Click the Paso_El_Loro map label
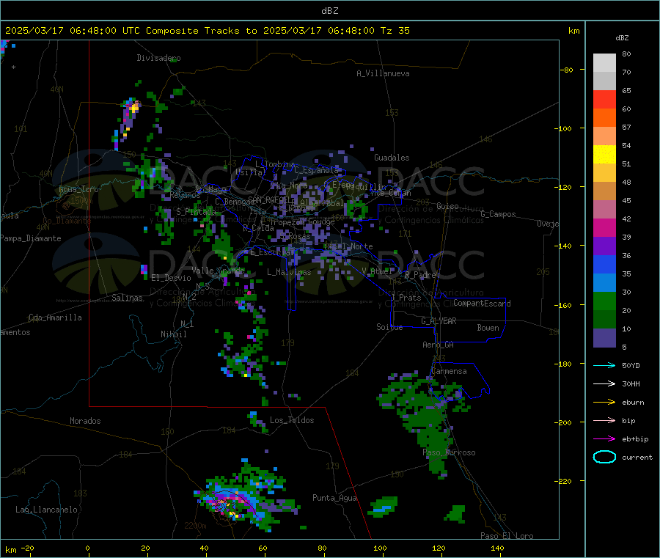The image size is (660, 558). (x=507, y=536)
